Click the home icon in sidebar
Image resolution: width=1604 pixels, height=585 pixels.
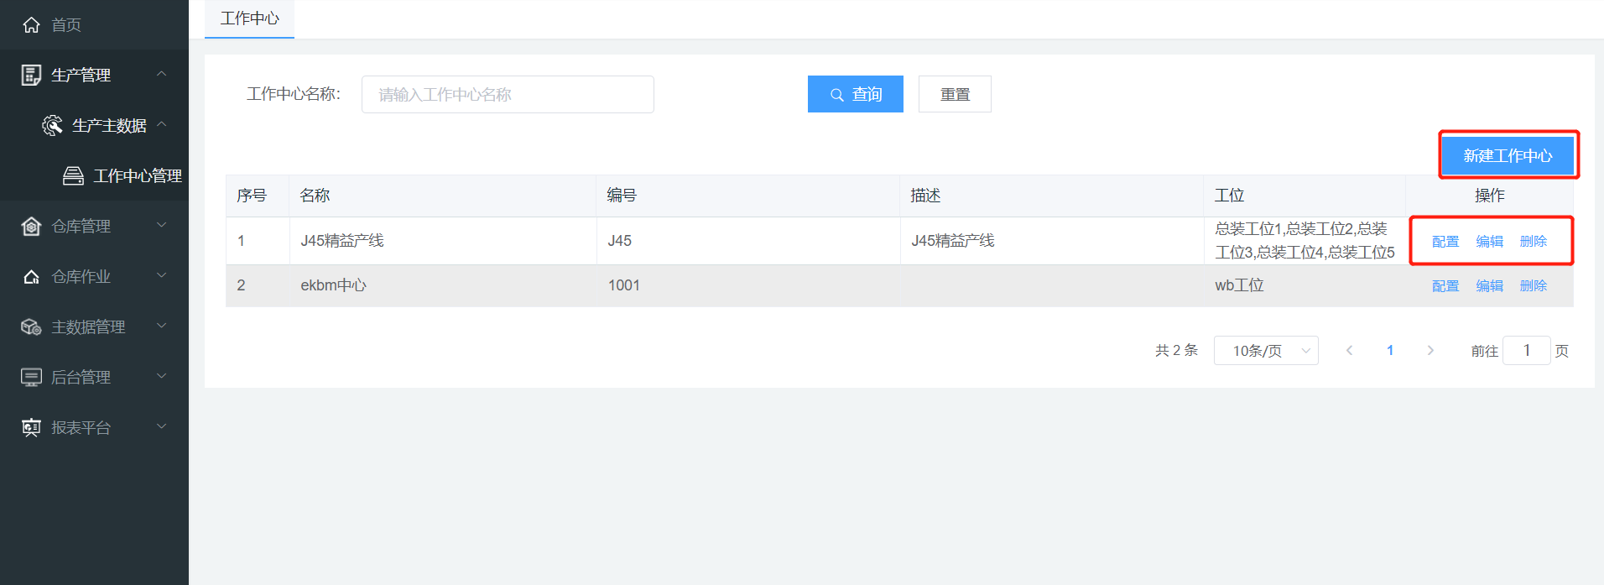[31, 25]
